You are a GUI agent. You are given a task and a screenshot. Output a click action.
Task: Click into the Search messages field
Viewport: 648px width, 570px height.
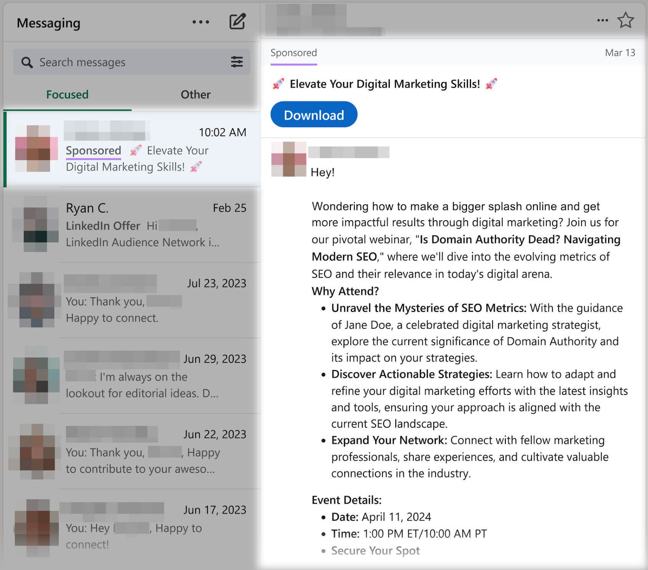coord(101,62)
